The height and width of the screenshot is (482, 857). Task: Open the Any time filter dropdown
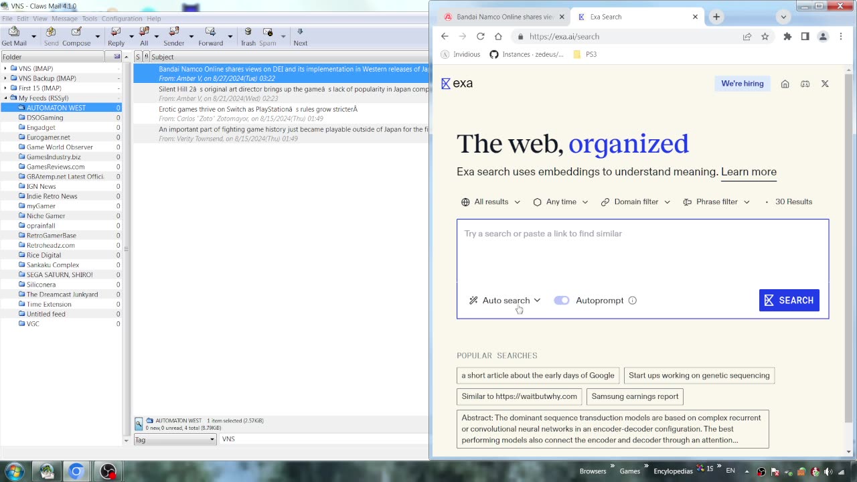pos(561,202)
